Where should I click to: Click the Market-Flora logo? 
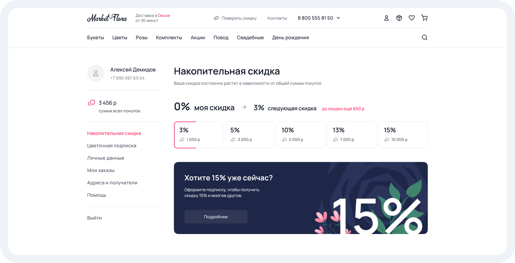point(107,18)
